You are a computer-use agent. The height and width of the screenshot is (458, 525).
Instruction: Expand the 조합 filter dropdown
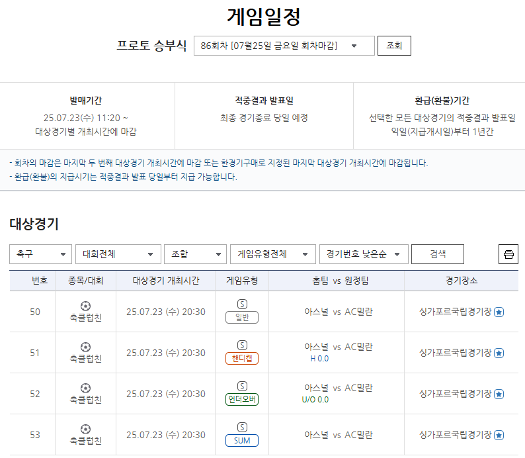(195, 254)
